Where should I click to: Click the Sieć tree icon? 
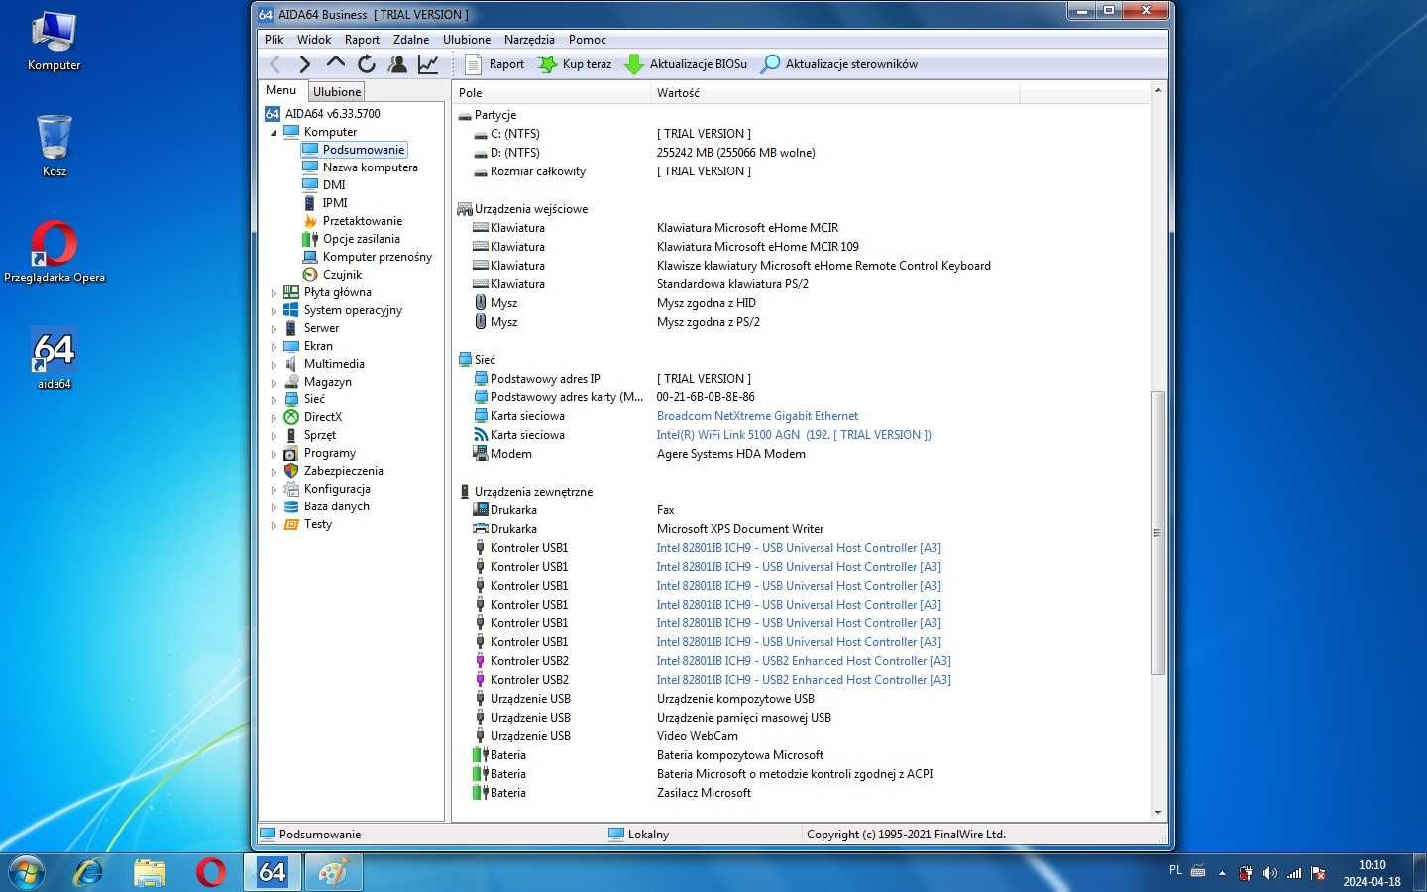coord(291,399)
